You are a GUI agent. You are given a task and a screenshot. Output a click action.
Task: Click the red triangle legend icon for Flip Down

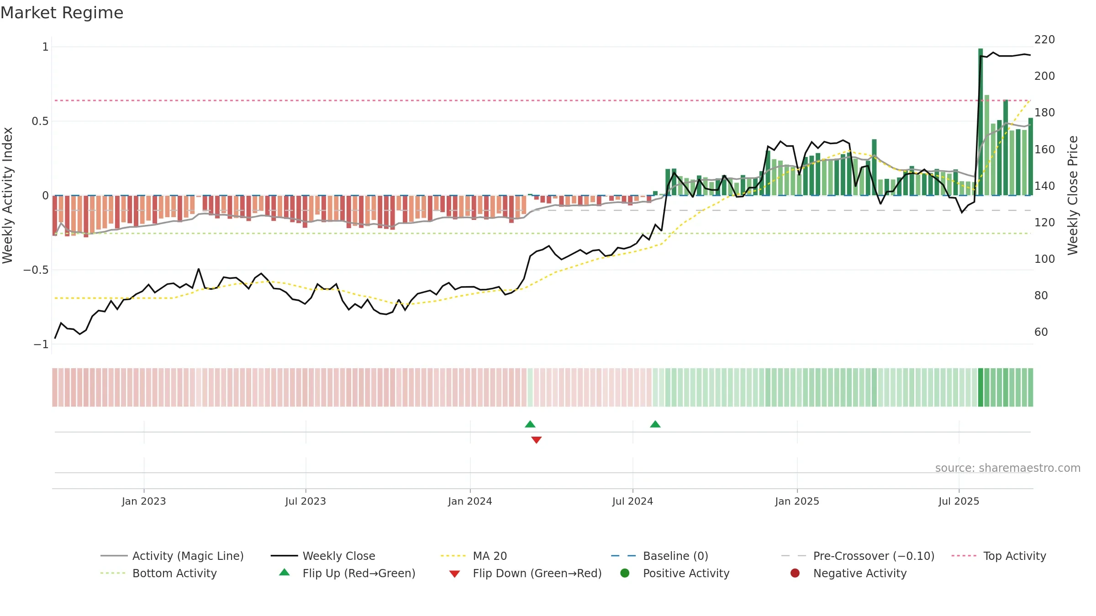pos(454,574)
